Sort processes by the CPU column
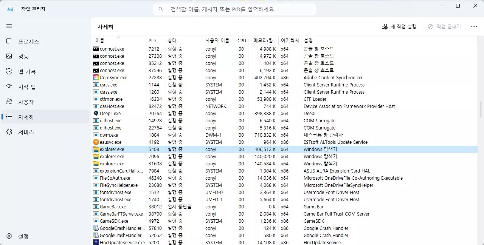The height and width of the screenshot is (245, 484). tap(241, 40)
